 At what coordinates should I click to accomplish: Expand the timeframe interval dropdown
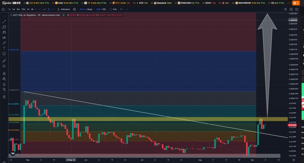pyautogui.click(x=39, y=9)
